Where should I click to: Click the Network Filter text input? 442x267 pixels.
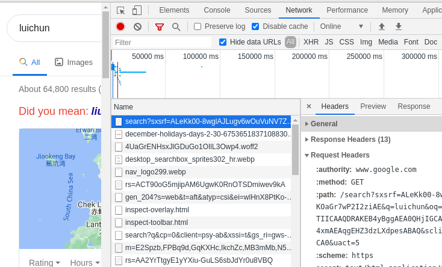162,42
